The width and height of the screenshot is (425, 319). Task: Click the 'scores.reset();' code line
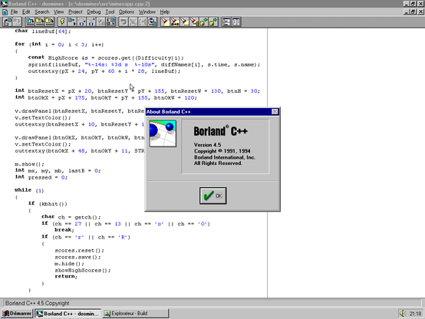click(79, 250)
